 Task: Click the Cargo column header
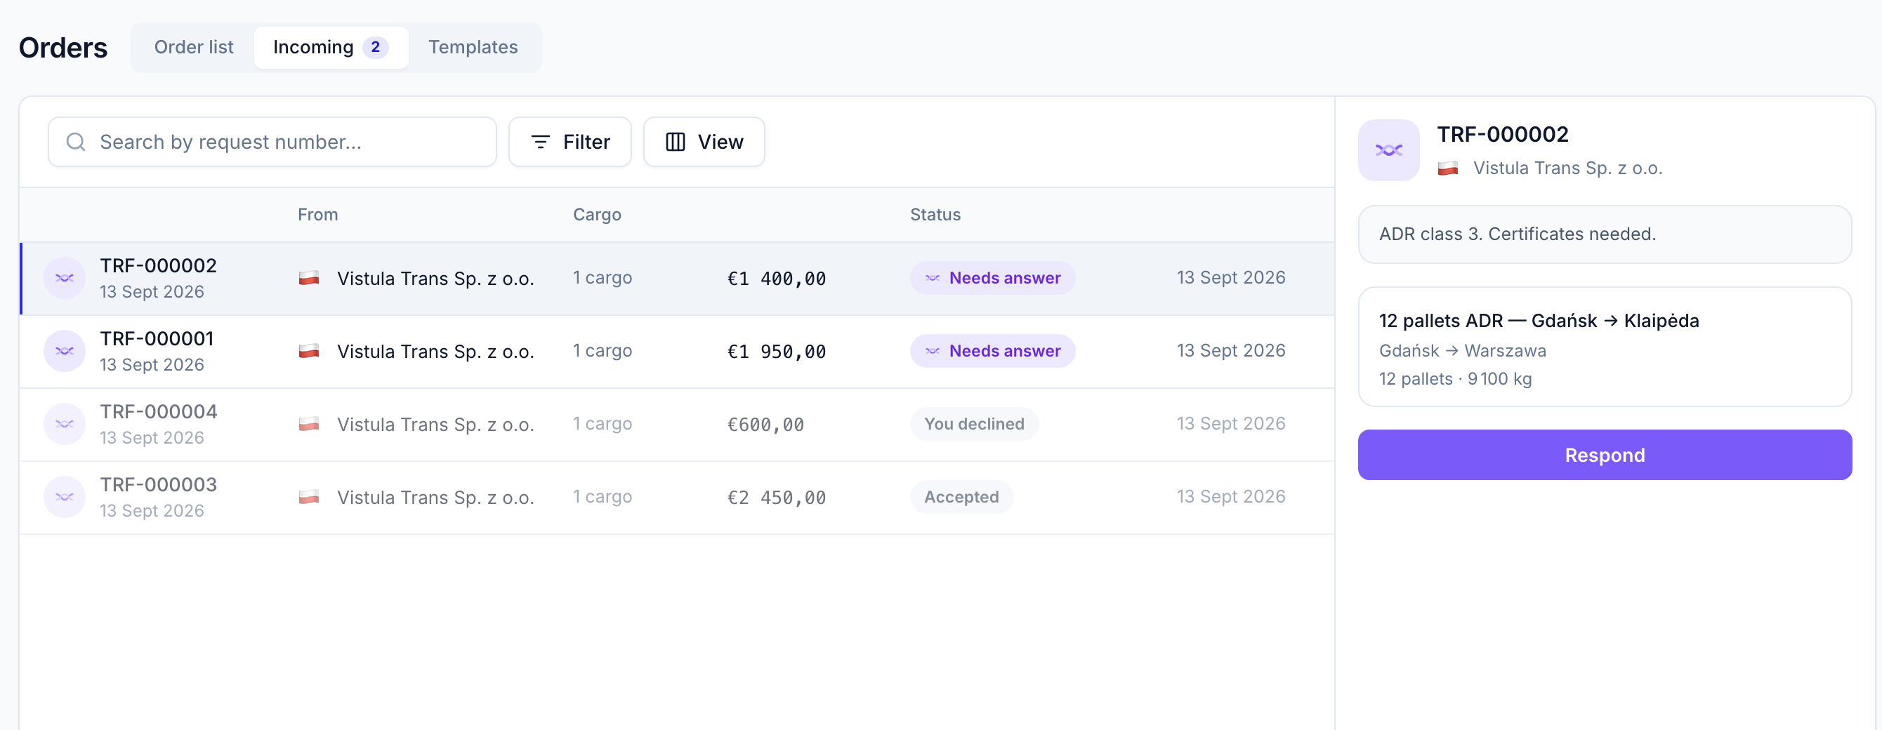point(597,215)
